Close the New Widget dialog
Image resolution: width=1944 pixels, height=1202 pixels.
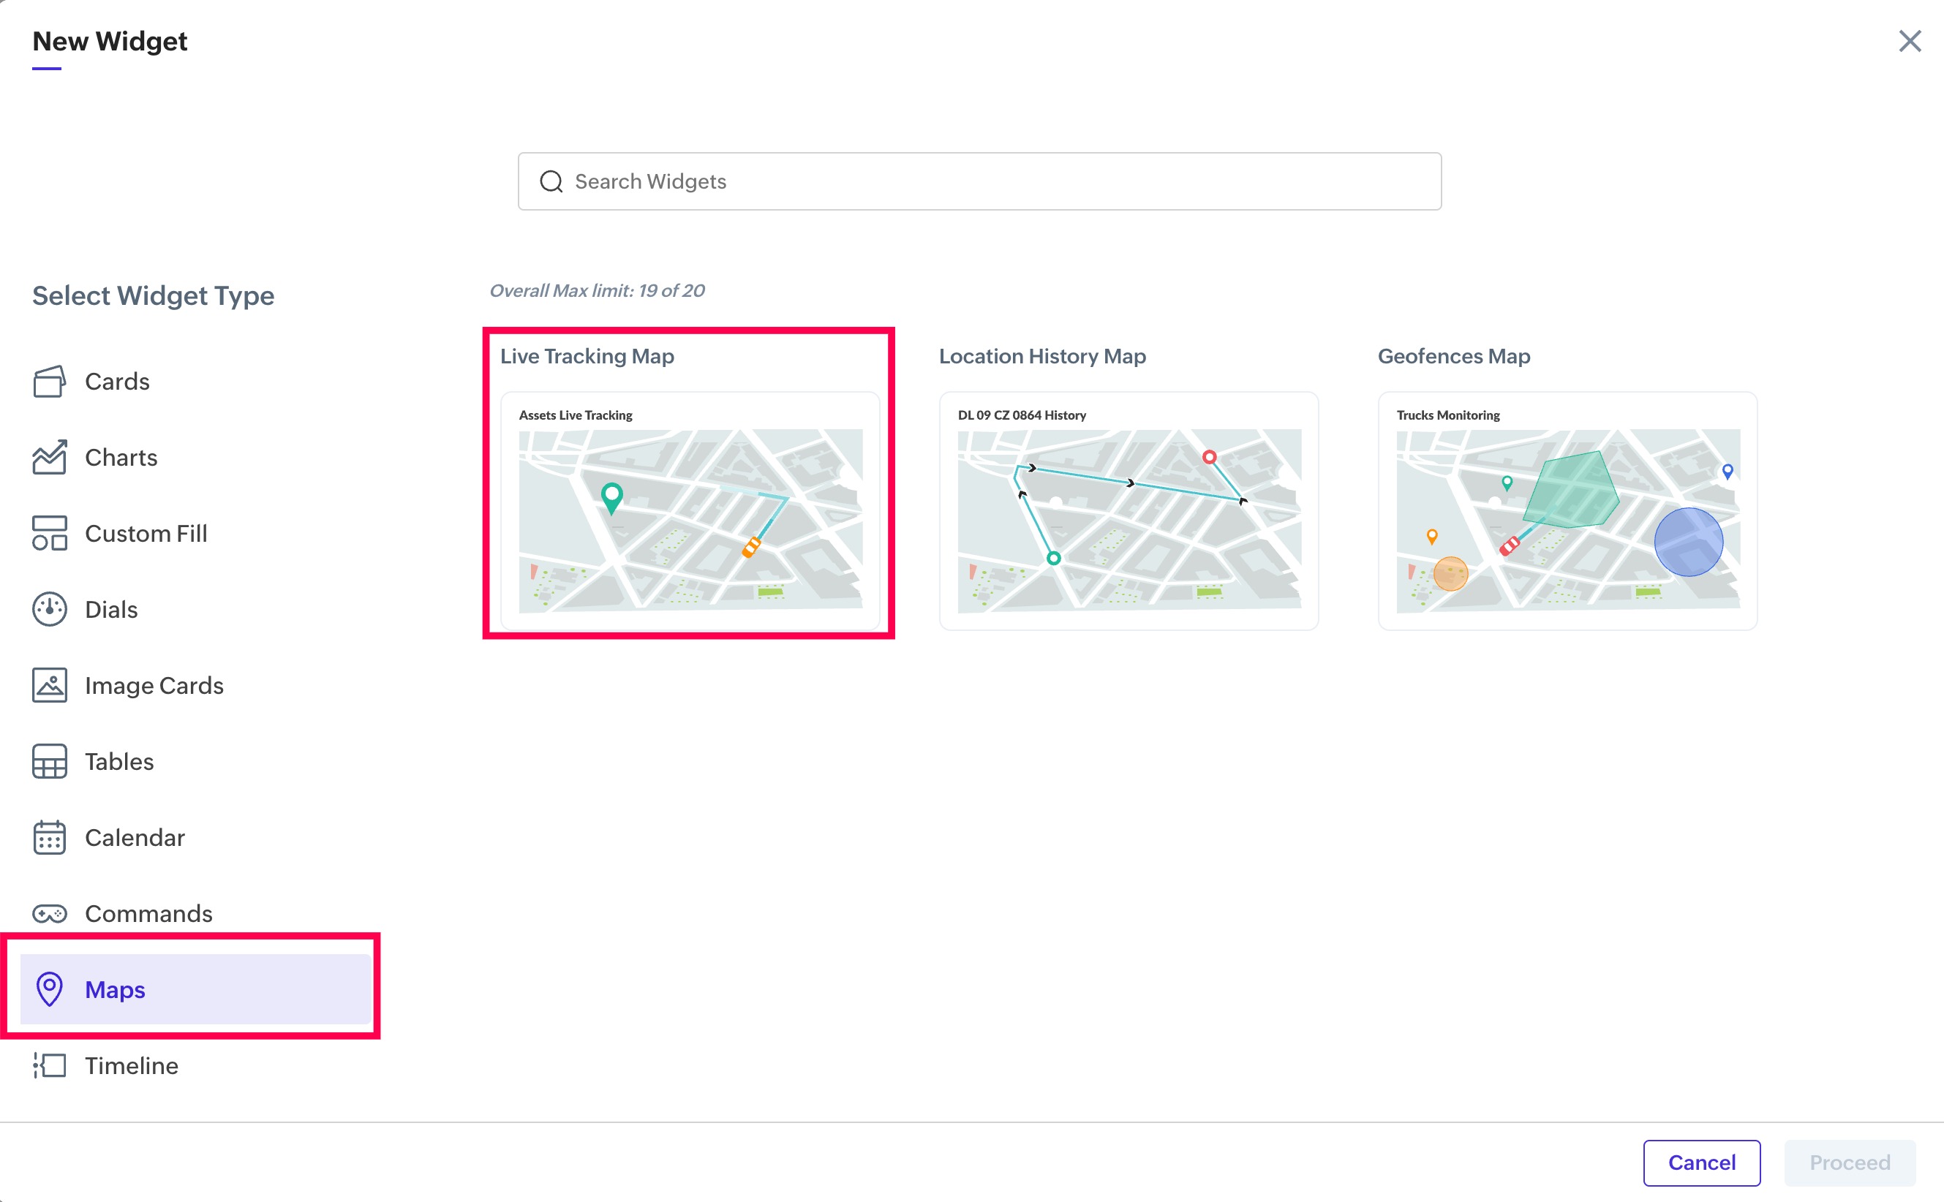coord(1909,42)
